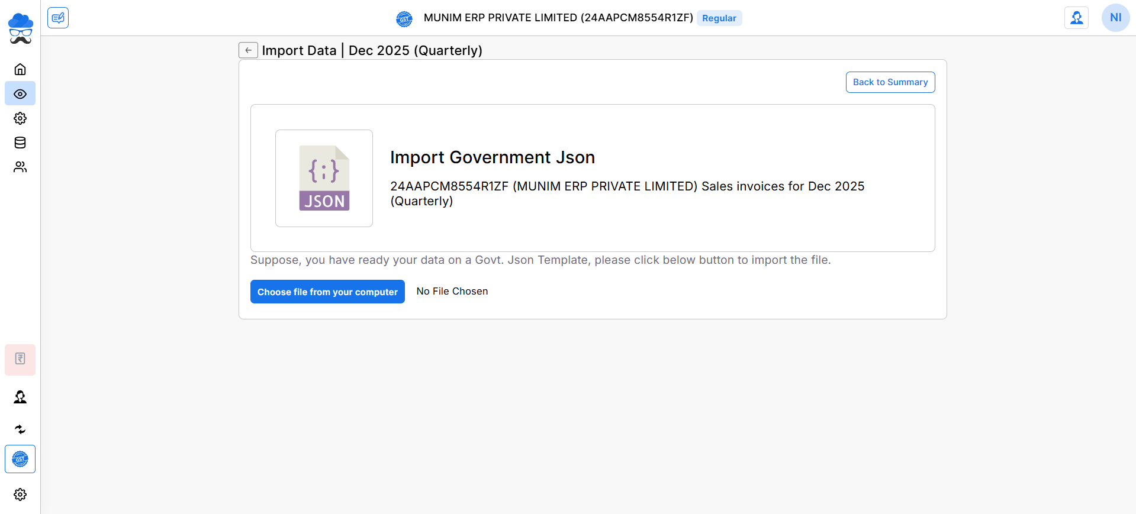This screenshot has width=1136, height=514.
Task: Click the Back to Summary button
Action: [890, 82]
